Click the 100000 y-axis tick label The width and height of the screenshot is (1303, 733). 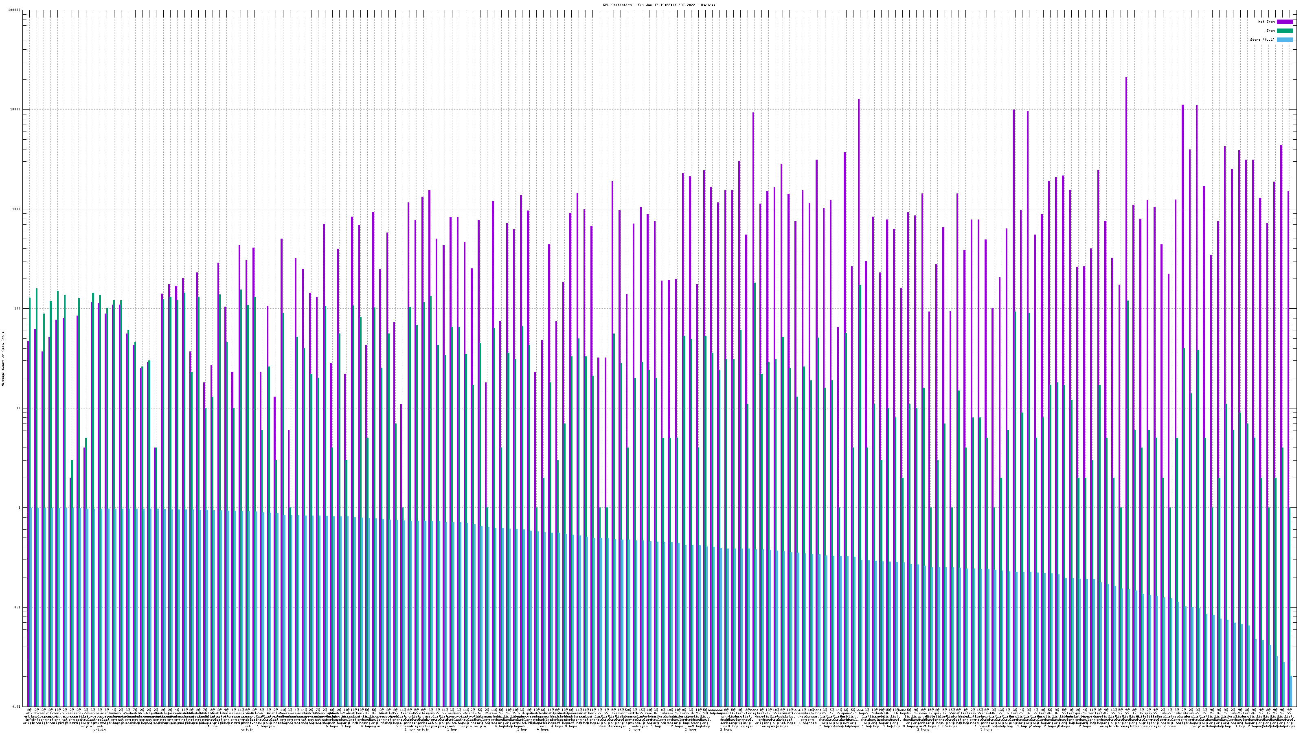click(14, 10)
